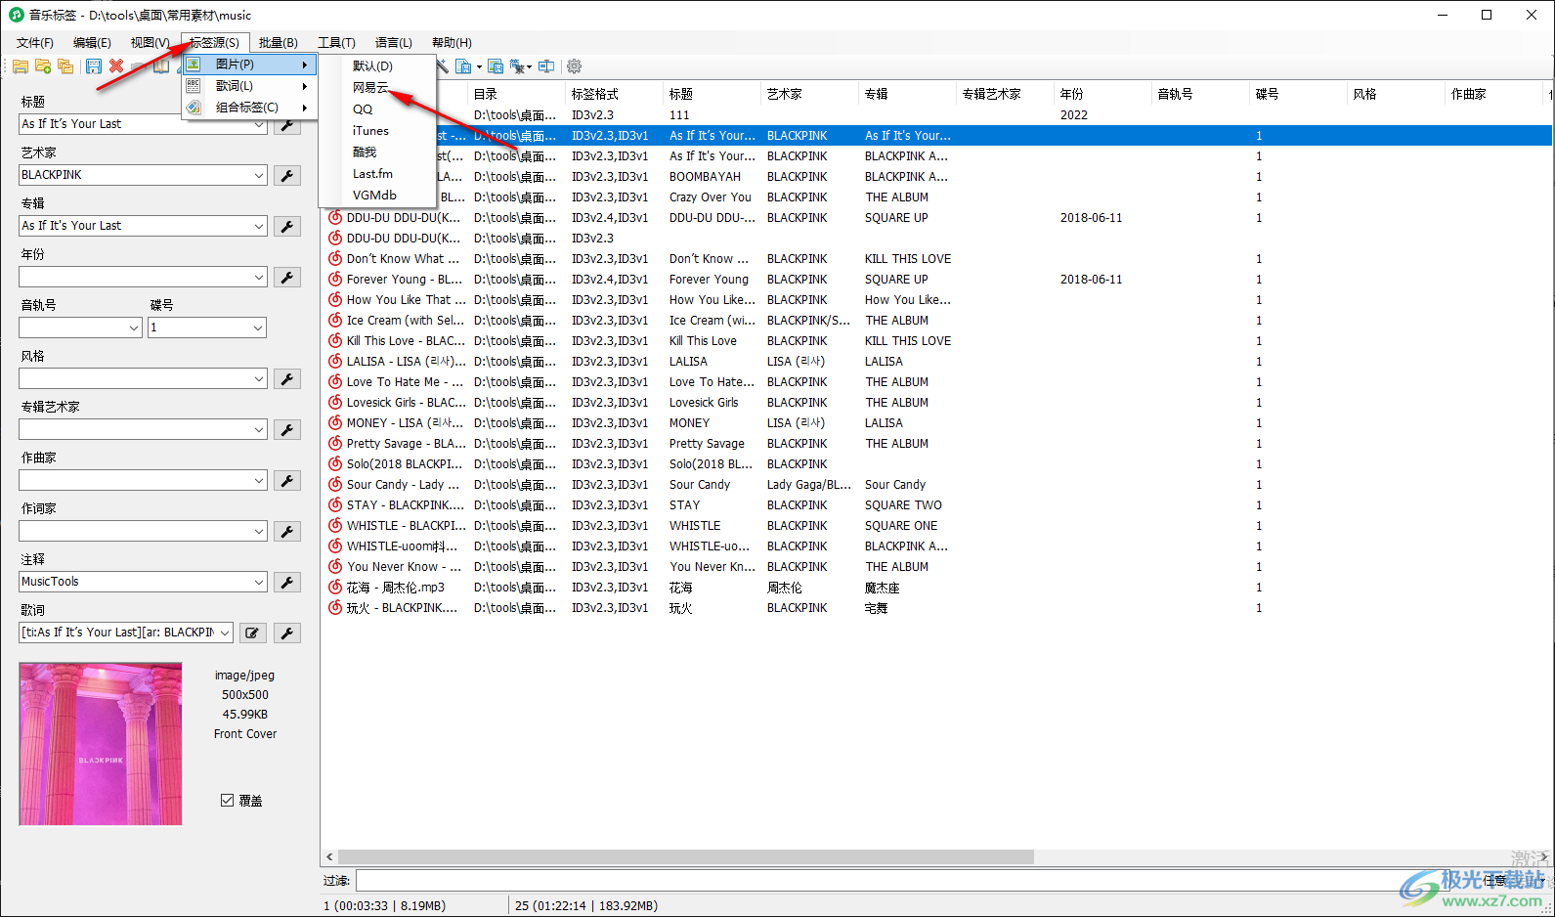Screen dimensions: 1555x917
Task: Sort by the 年份 column header
Action: 1102,94
